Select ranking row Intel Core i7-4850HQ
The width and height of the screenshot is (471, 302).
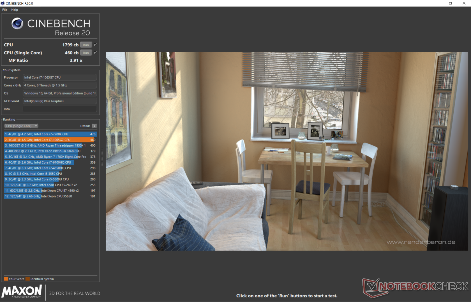tap(50, 168)
